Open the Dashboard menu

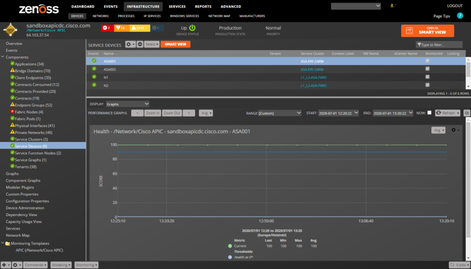(83, 6)
